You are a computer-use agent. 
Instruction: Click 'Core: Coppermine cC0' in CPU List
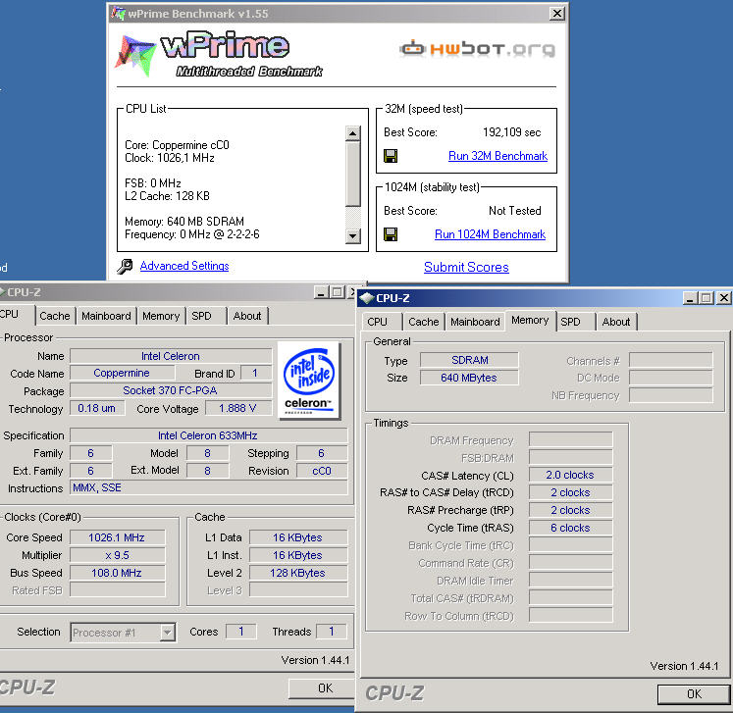click(177, 145)
